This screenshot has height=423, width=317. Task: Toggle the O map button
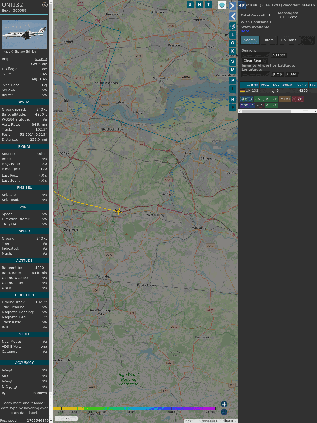233,43
